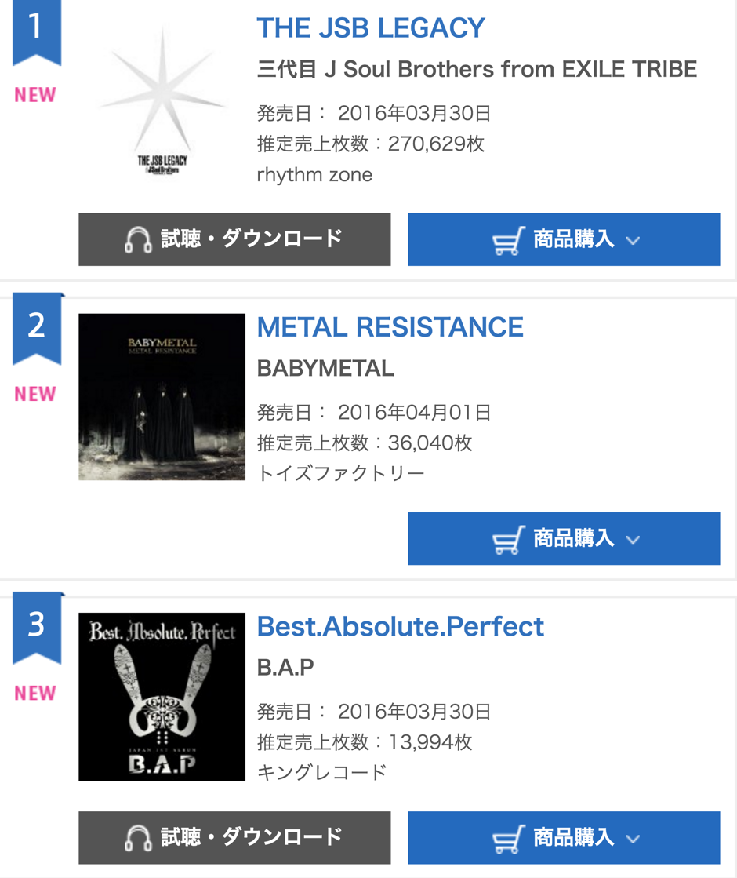Expand purchase dropdown arrow for METAL RESISTANCE
The width and height of the screenshot is (737, 878).
[634, 539]
